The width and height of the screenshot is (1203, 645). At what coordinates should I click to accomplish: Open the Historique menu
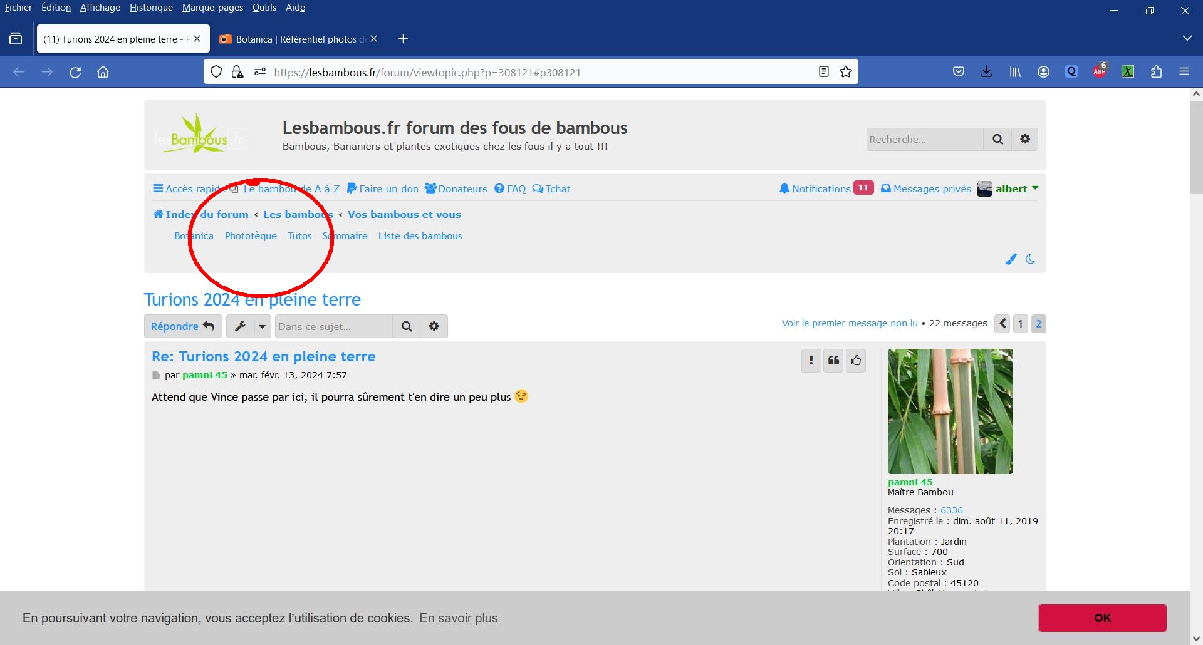[x=151, y=8]
